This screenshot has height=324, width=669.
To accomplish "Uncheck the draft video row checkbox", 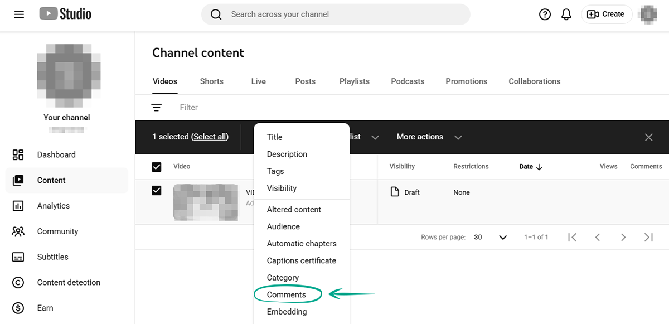I will pos(157,191).
